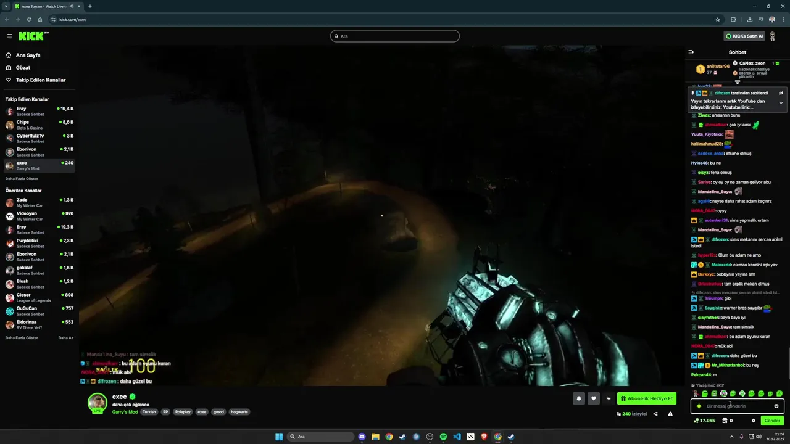Open recommended channel gokalaf
Viewport: 790px width, 444px height.
[39, 270]
